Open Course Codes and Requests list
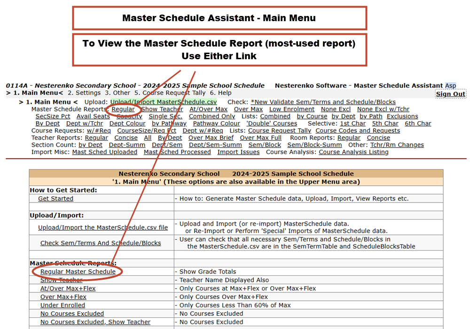470x329 pixels. pos(358,130)
